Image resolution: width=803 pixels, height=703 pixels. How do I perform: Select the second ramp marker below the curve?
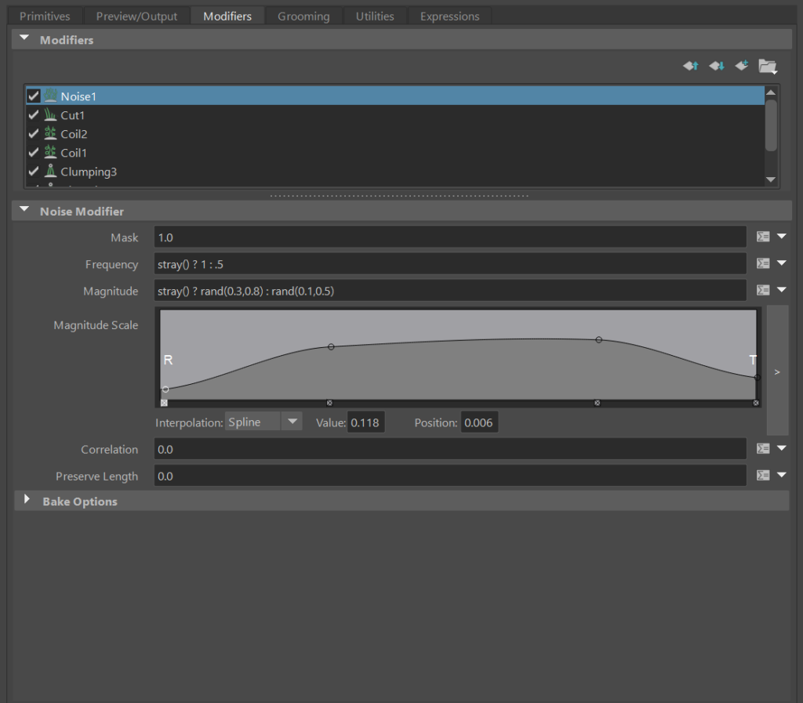329,403
